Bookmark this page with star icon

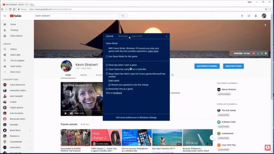(x=266, y=9)
